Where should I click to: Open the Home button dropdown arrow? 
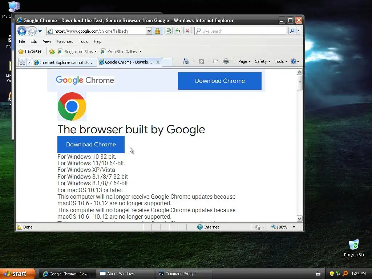tap(193, 61)
